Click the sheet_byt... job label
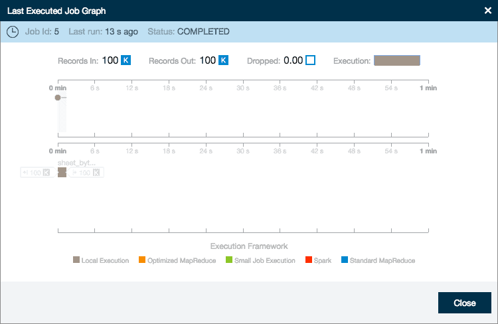The image size is (498, 324). [x=76, y=162]
